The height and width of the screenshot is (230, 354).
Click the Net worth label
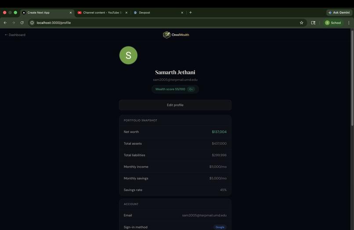point(131,132)
